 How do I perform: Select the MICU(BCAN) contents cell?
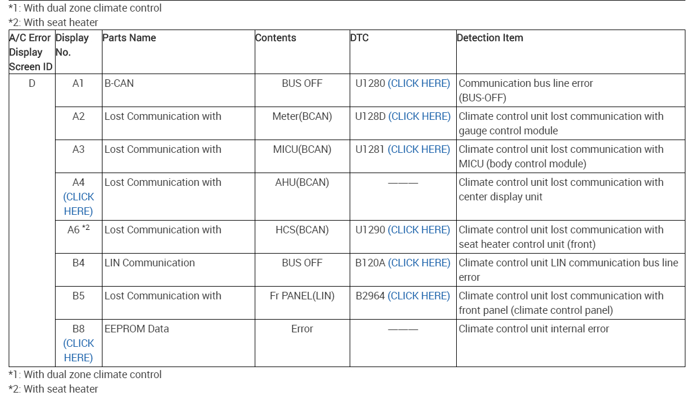[x=302, y=149]
